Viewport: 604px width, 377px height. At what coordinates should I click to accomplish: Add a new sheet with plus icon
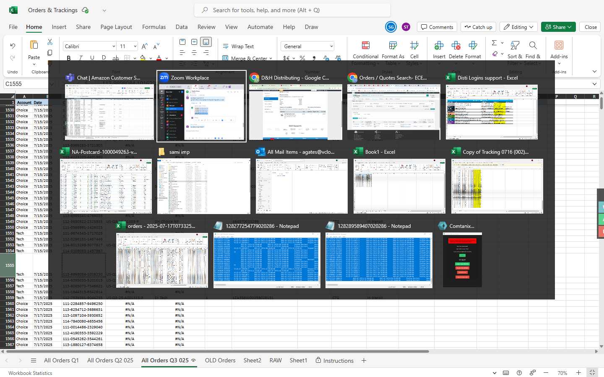coord(364,361)
